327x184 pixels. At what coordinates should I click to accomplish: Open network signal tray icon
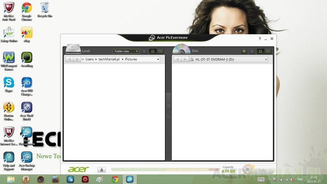pos(286,179)
